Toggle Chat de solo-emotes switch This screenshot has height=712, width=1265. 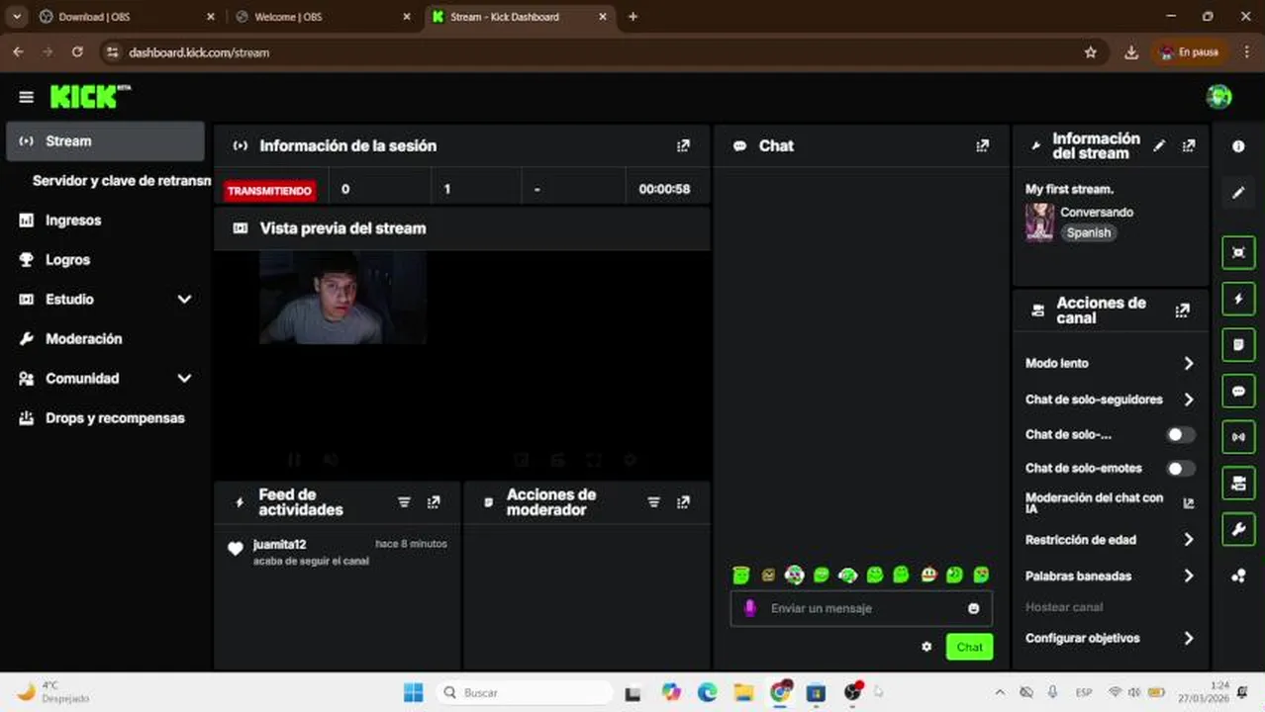(1180, 468)
